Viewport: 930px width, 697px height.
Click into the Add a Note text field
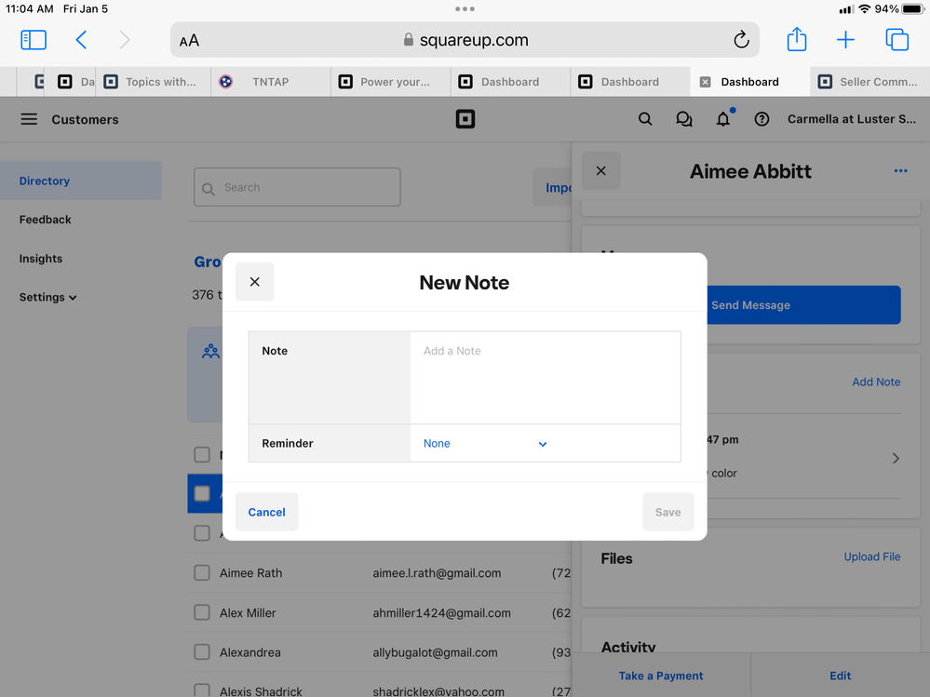[545, 377]
